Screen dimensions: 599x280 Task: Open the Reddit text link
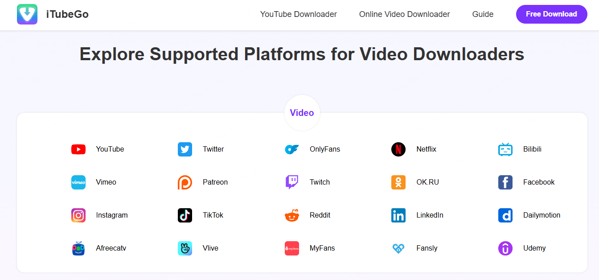[x=320, y=215]
